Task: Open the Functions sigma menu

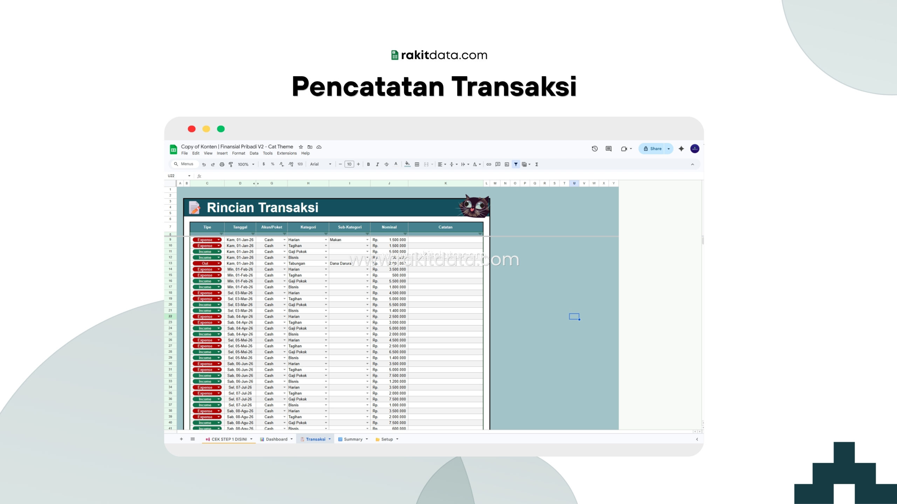Action: [537, 164]
